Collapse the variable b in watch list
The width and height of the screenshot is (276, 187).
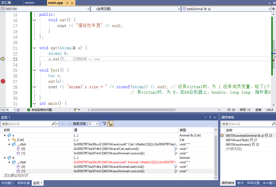tap(5, 158)
